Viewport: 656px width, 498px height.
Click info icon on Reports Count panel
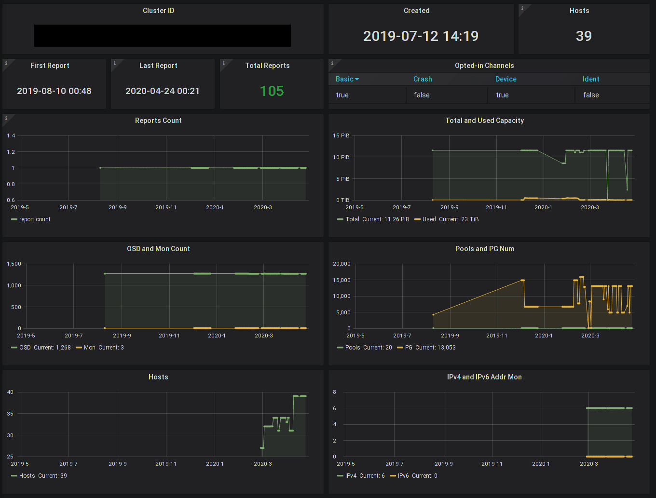pos(6,118)
